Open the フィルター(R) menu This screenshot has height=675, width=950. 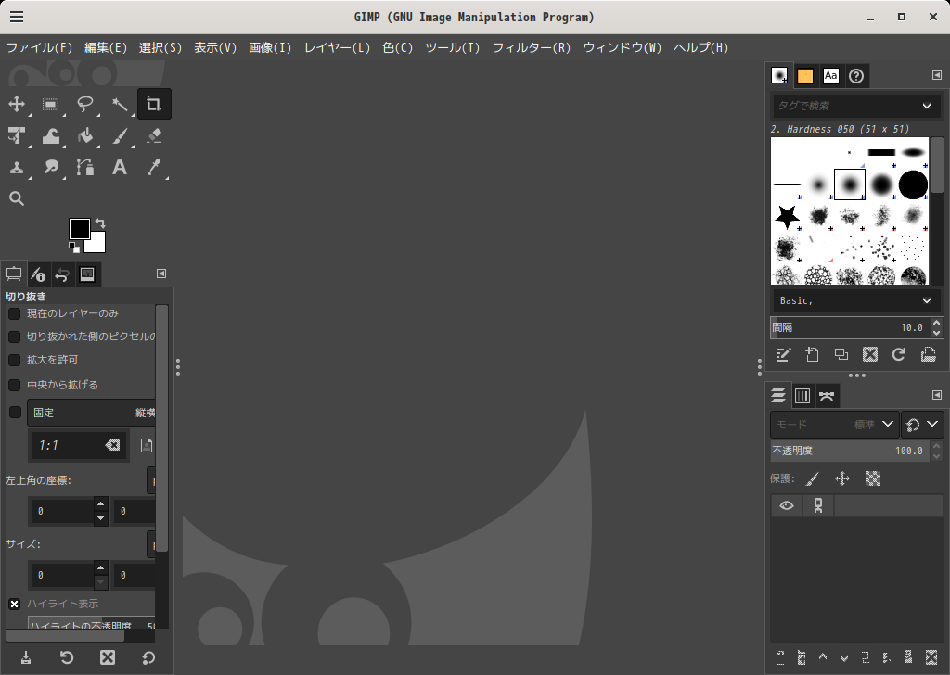tap(531, 47)
